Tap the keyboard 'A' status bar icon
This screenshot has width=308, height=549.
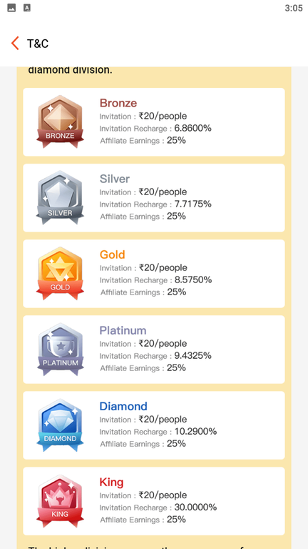pyautogui.click(x=27, y=8)
